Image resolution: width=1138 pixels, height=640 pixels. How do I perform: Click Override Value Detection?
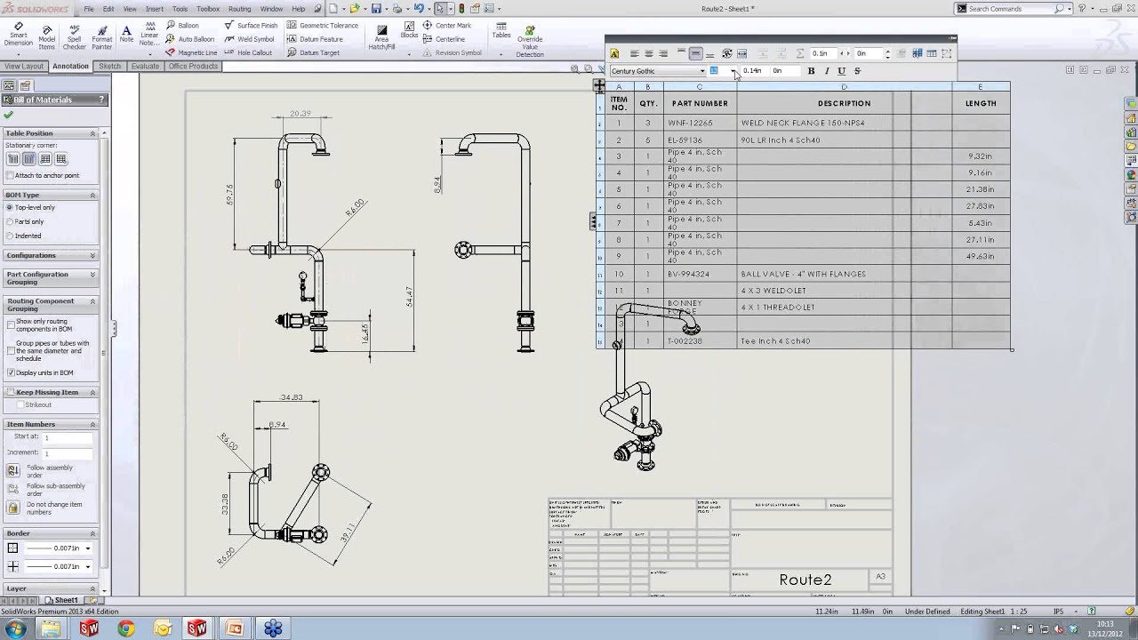530,40
